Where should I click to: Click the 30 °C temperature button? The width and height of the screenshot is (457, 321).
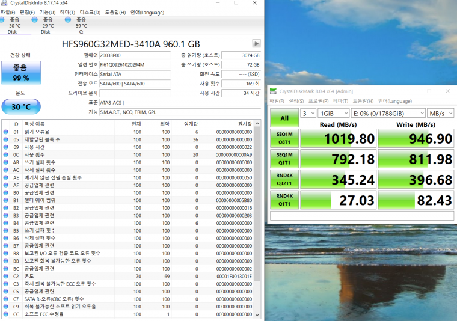click(21, 106)
